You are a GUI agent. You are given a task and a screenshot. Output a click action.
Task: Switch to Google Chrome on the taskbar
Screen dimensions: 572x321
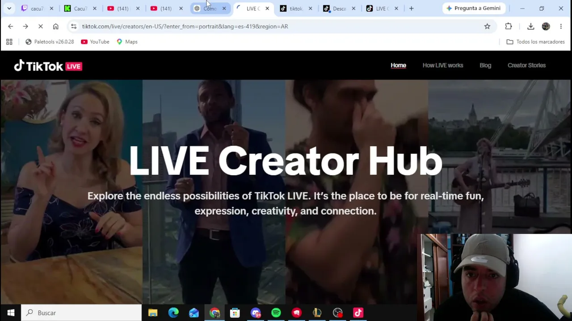[x=214, y=313]
